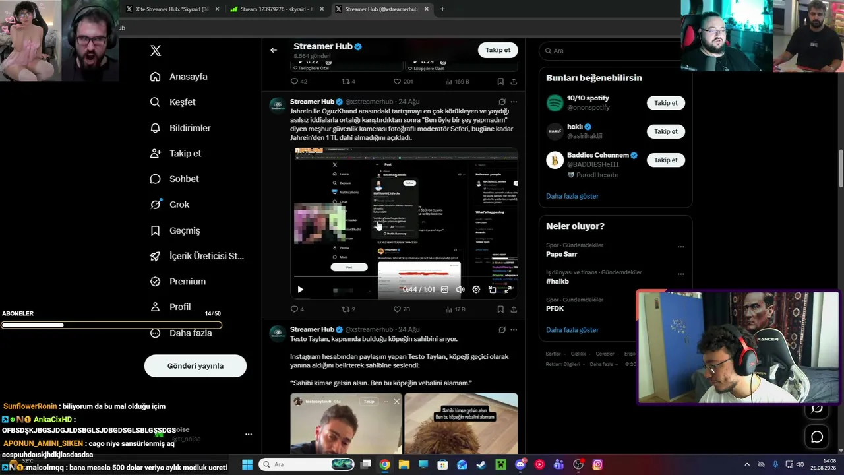View analytics of post with 17 B views
Screen dimensions: 844x475
point(455,309)
